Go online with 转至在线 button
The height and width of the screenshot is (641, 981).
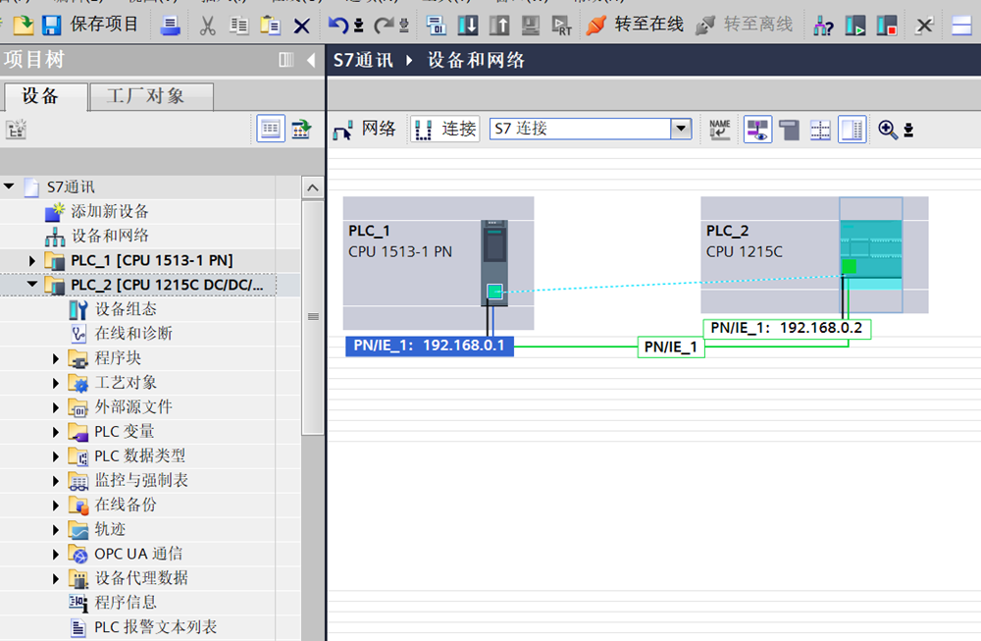pos(636,25)
